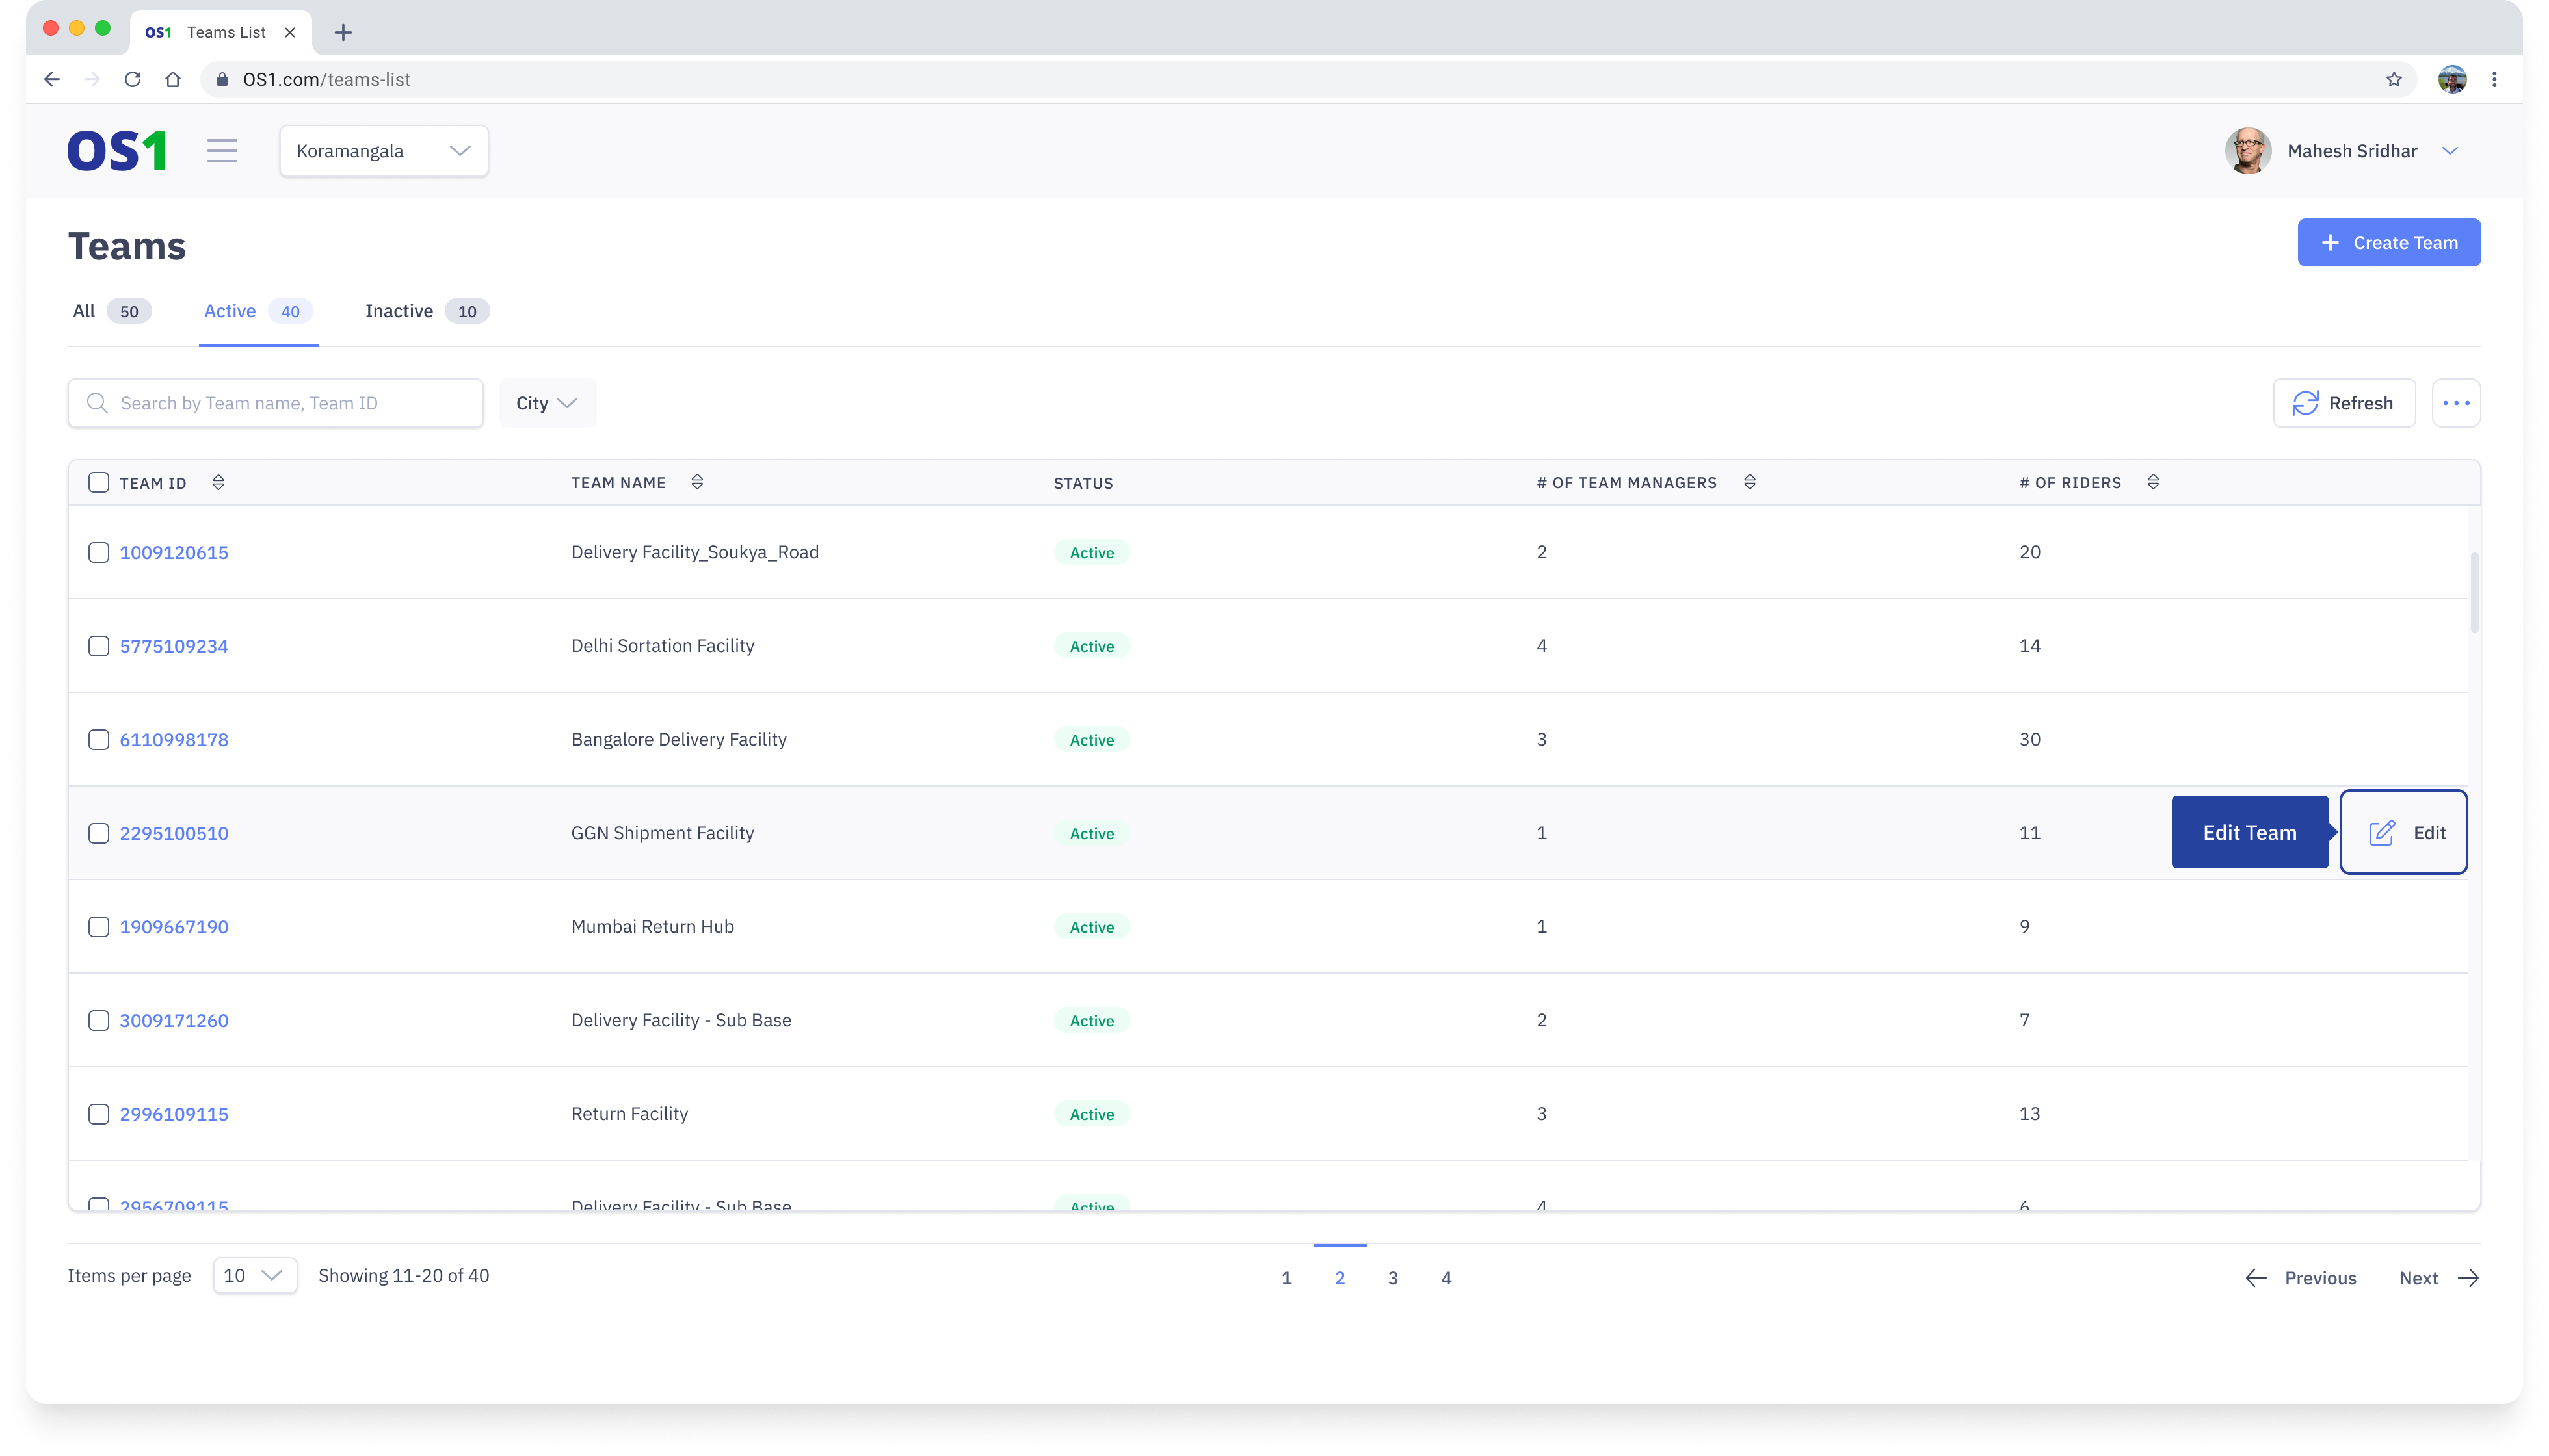Open the Koramangala location dropdown

383,151
